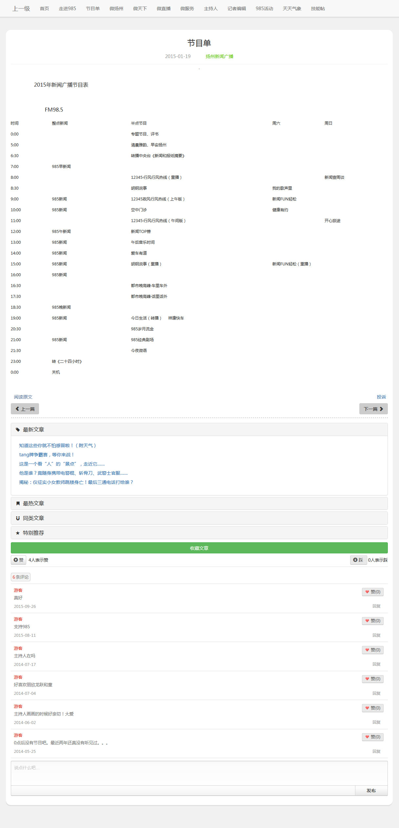399x828 pixels.
Task: Reply to the comment 主持人在吗
Action: [x=376, y=664]
